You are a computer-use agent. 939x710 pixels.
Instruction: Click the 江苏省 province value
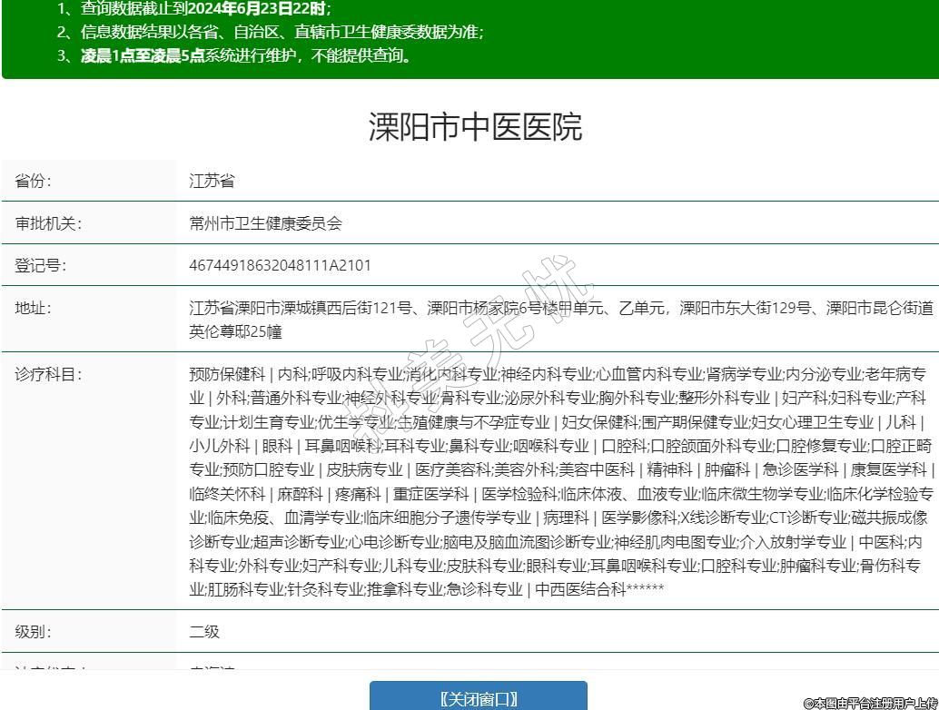point(212,181)
